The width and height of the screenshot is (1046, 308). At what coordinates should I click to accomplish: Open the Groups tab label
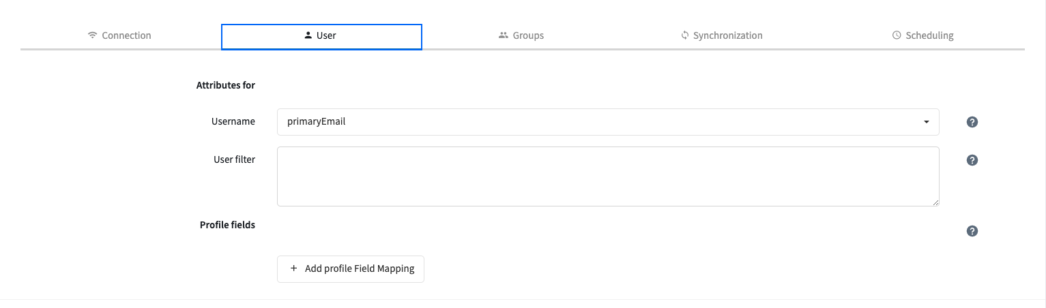pos(528,35)
